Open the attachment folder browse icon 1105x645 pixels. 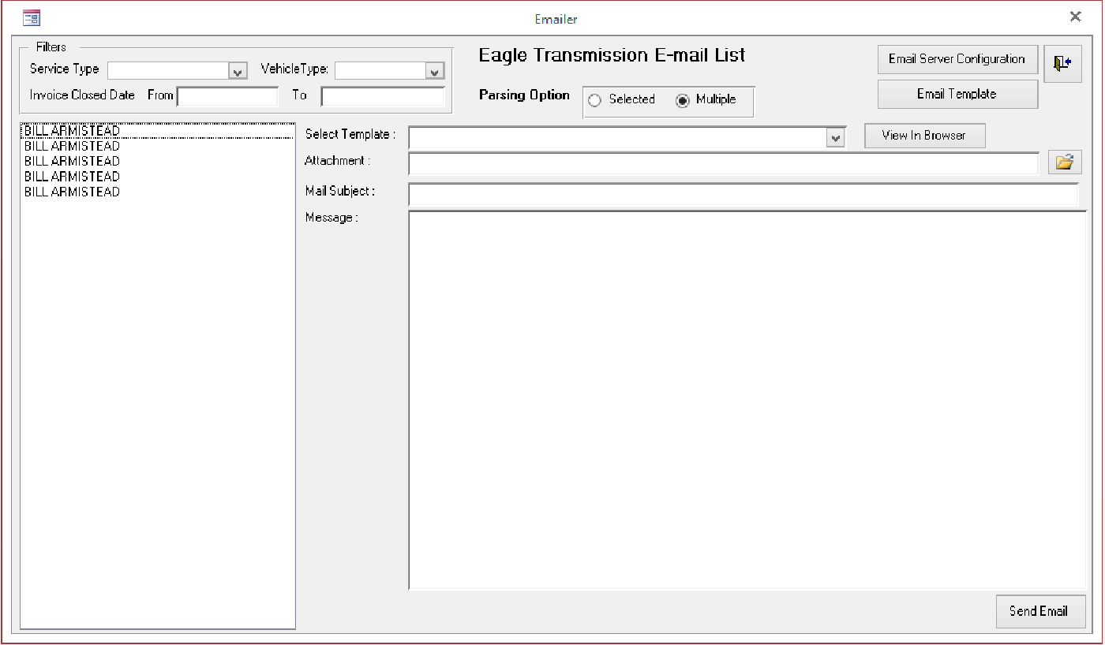pyautogui.click(x=1065, y=162)
